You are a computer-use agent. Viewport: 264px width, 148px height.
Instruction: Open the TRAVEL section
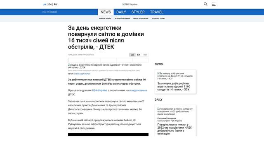click(157, 12)
